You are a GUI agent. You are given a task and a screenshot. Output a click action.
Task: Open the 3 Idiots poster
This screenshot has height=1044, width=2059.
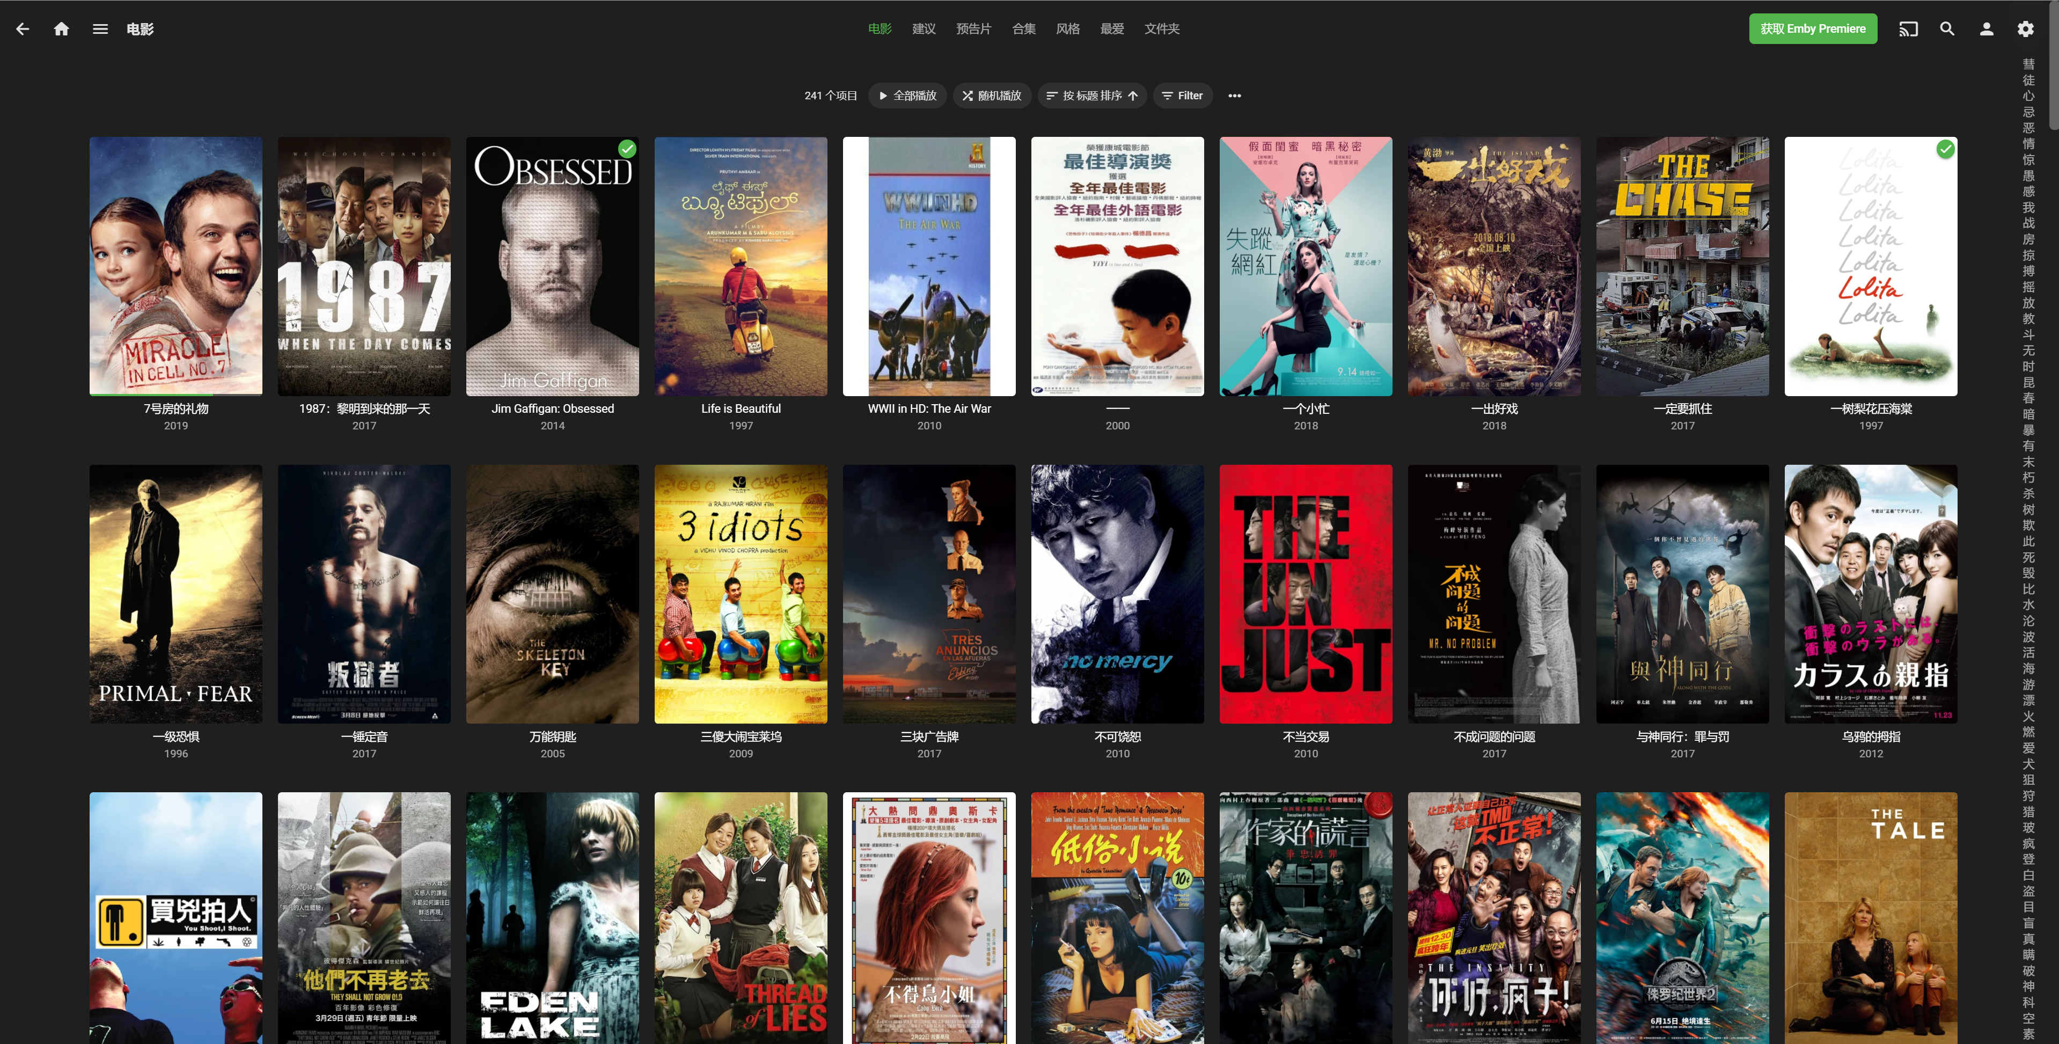(x=741, y=594)
